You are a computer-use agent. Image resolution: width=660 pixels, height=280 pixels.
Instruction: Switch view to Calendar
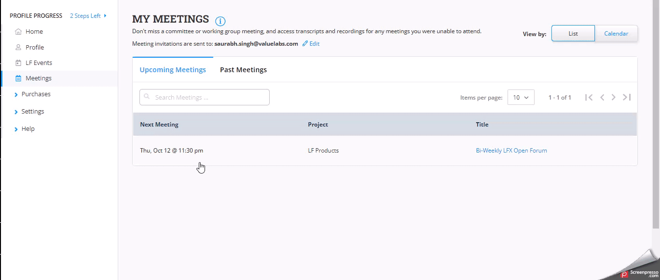pyautogui.click(x=616, y=34)
